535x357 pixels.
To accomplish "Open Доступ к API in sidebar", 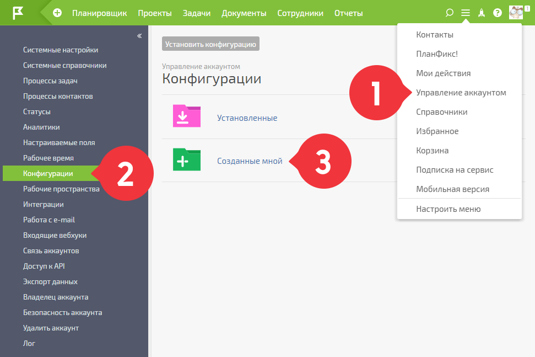I will 44,266.
